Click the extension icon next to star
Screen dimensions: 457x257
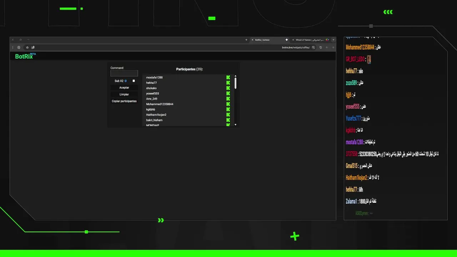click(33, 47)
